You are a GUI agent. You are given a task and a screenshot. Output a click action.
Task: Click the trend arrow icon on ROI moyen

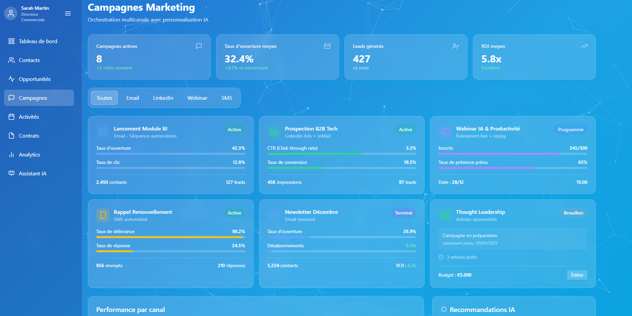pyautogui.click(x=584, y=46)
